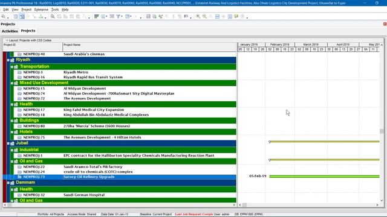Viewport: 387px width, 217px height.
Task: Open the Help menu
Action: (x=65, y=10)
